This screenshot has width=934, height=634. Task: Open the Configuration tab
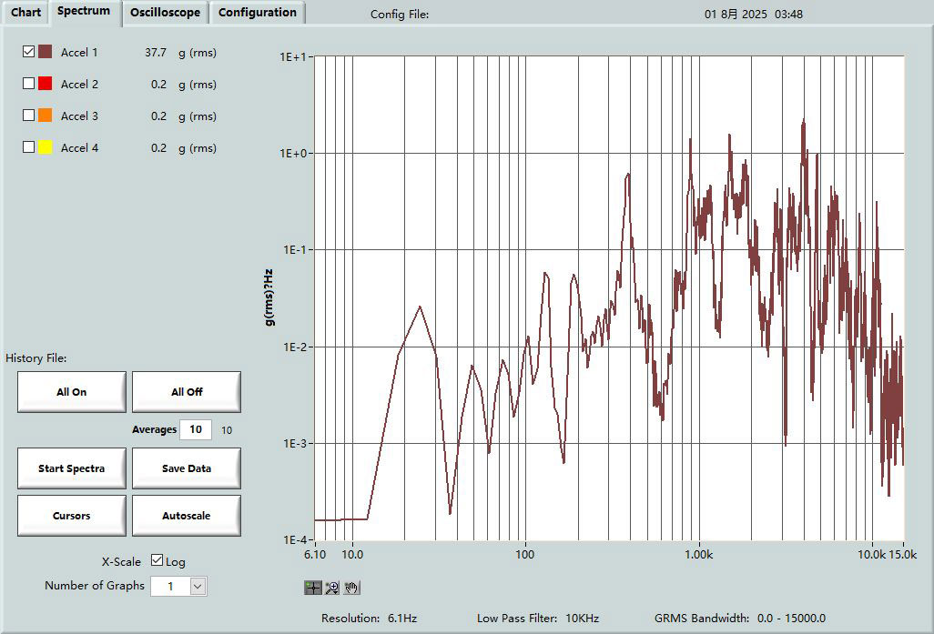click(258, 13)
